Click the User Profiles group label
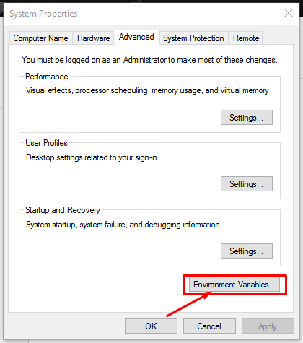 [x=46, y=143]
